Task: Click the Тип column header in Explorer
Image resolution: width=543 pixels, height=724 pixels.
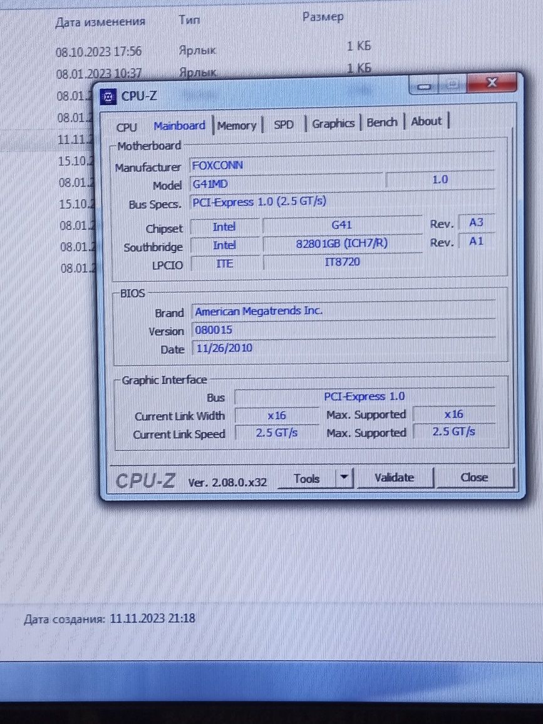Action: pos(189,19)
